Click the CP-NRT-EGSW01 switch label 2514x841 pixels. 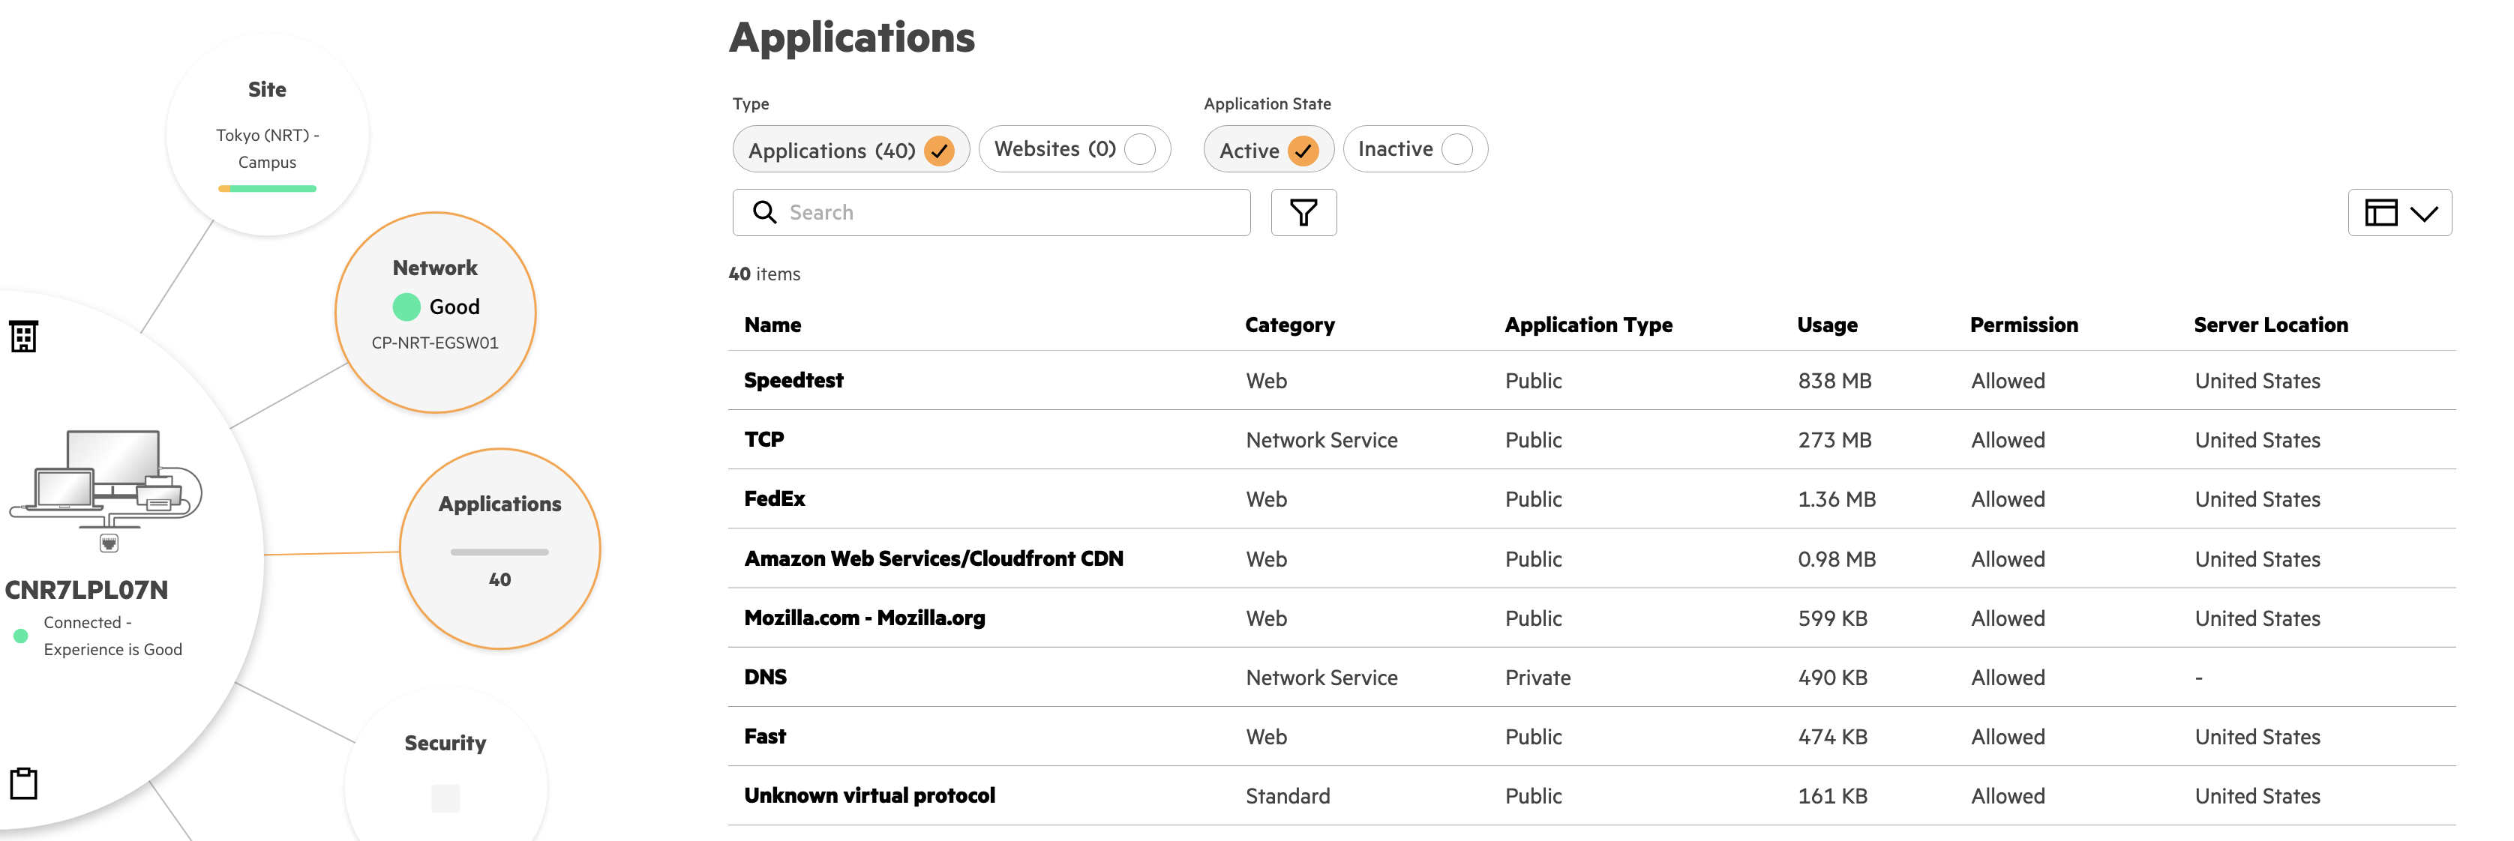(435, 343)
